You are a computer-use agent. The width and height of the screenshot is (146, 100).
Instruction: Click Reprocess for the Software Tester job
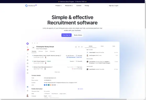tap(79, 67)
